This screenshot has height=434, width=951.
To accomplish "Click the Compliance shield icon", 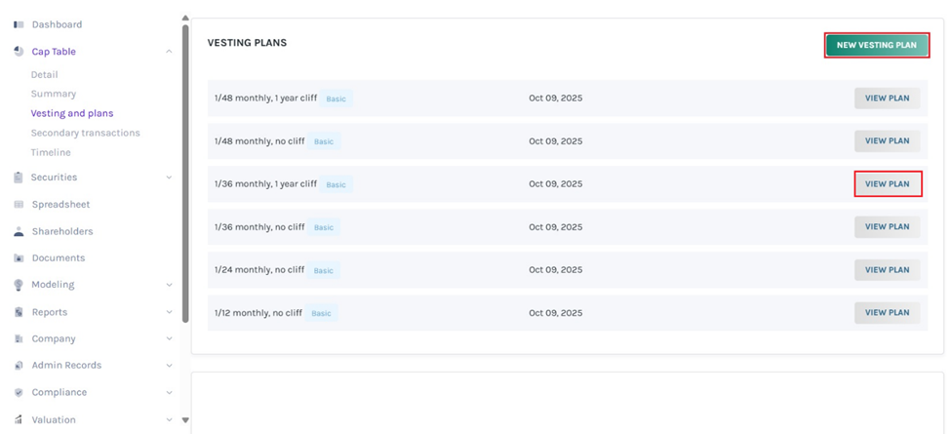I will [x=19, y=392].
